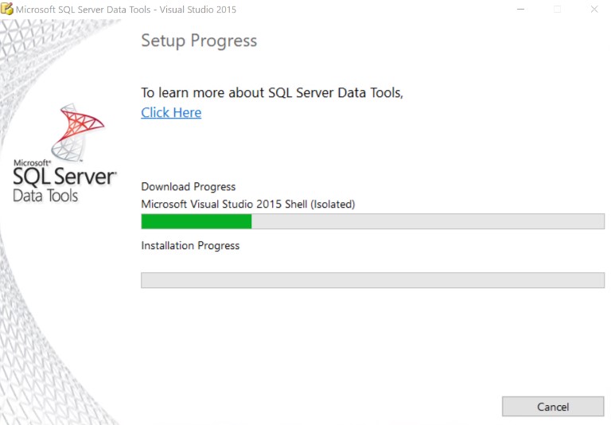The width and height of the screenshot is (611, 425).
Task: Select the Download Progress label
Action: 189,187
